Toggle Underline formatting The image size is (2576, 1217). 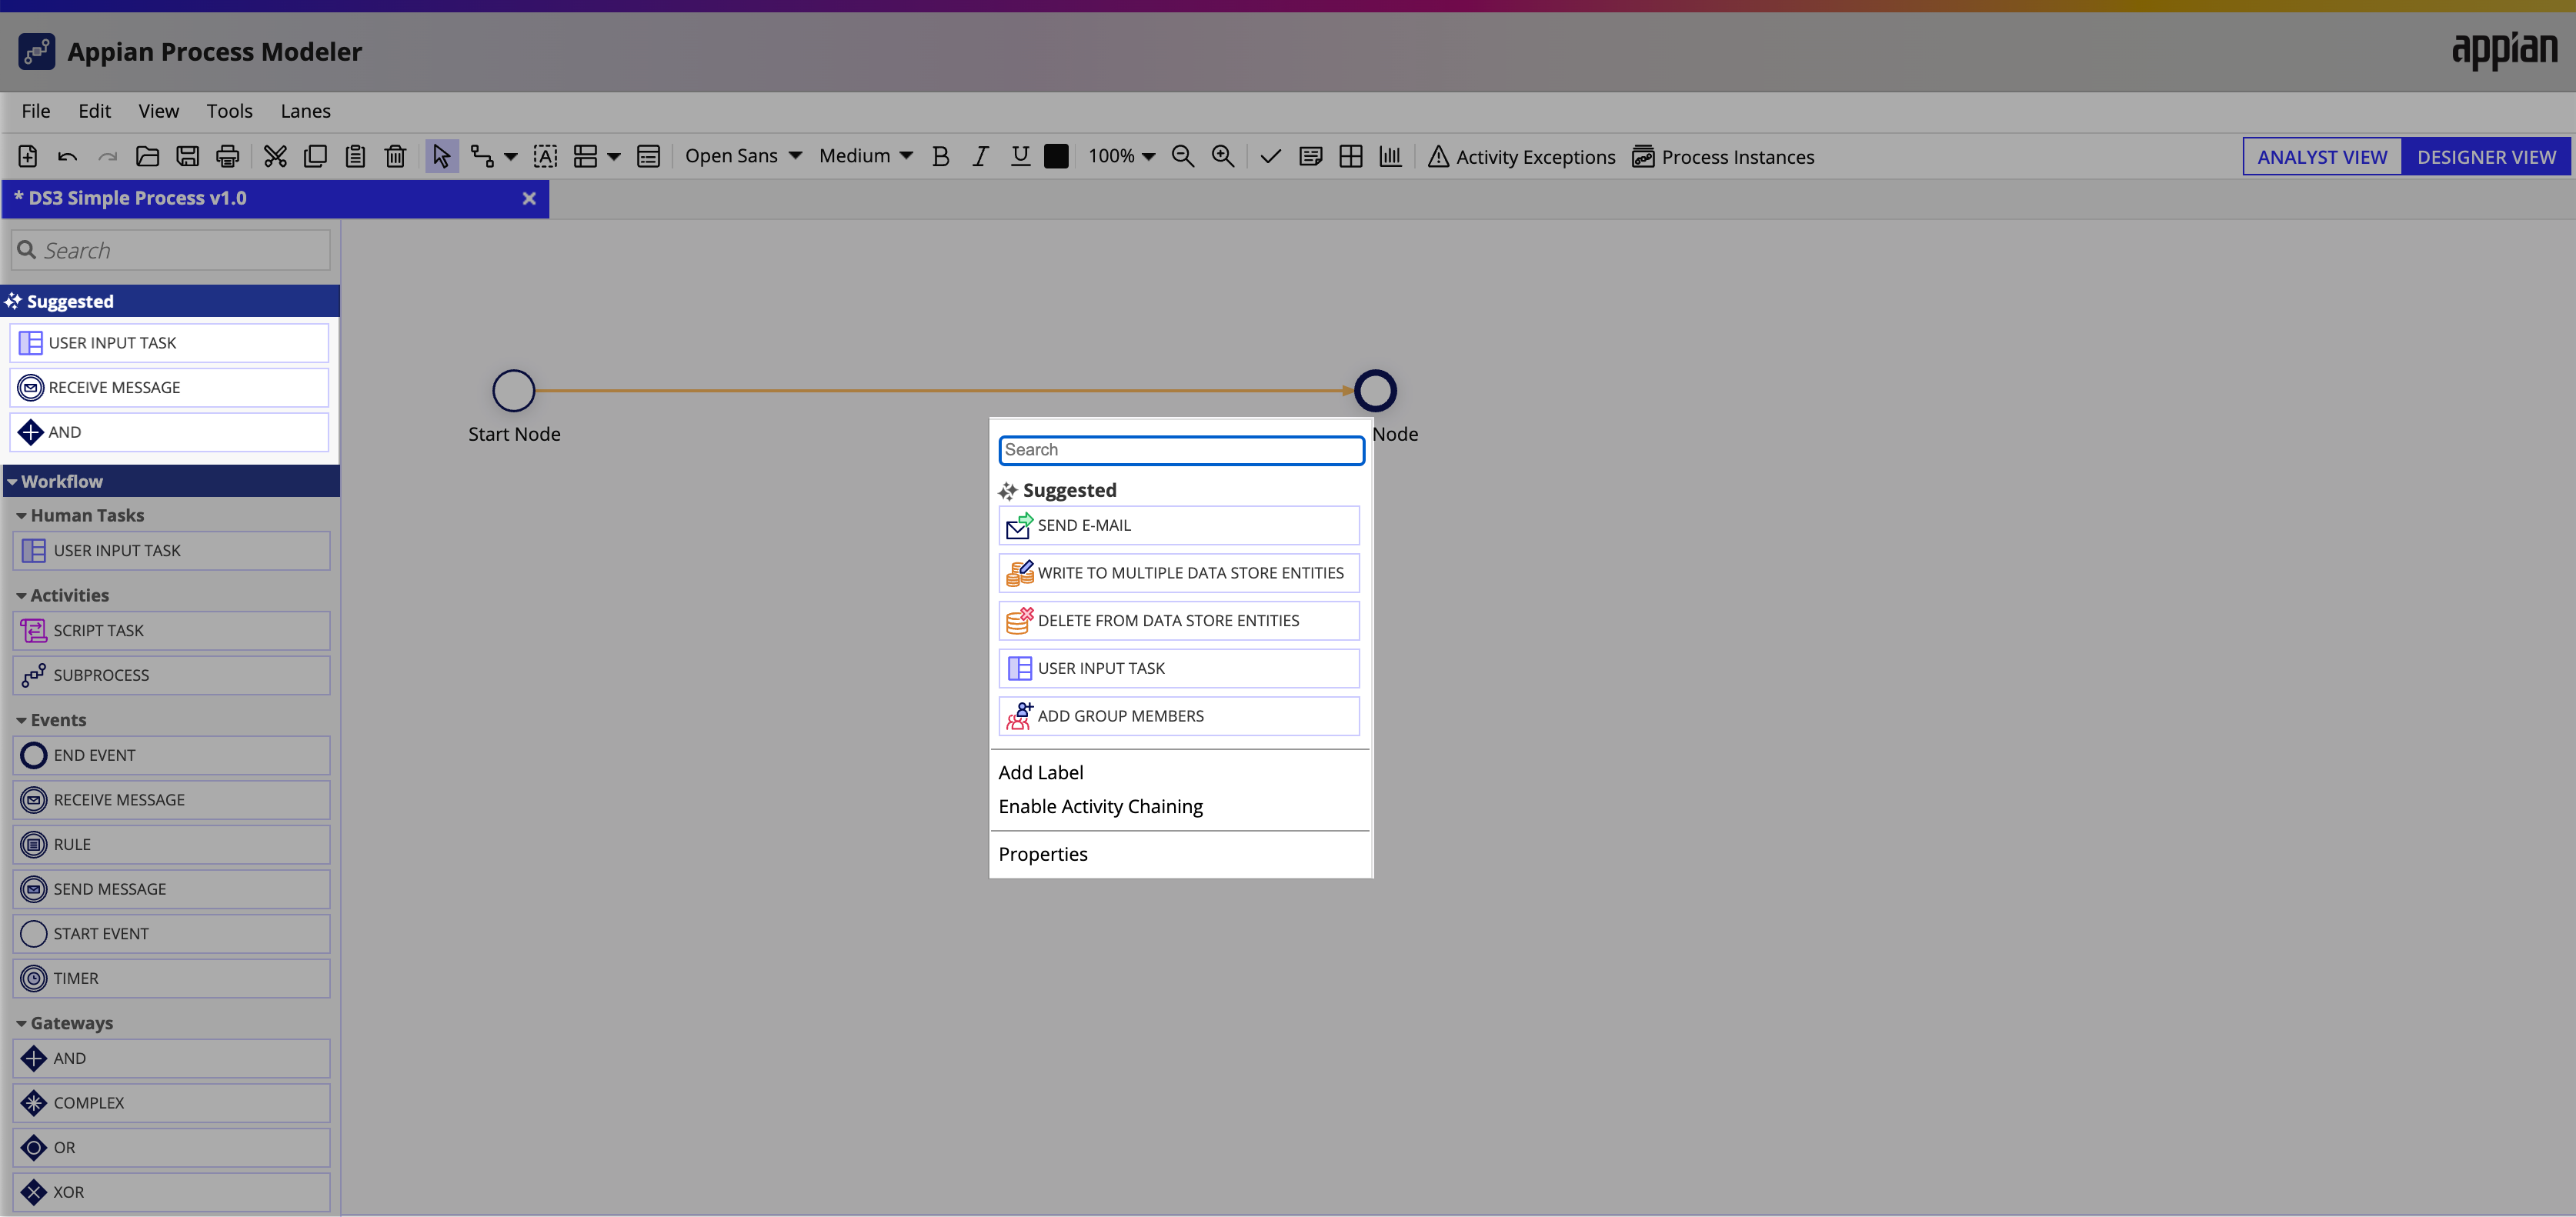point(1020,156)
